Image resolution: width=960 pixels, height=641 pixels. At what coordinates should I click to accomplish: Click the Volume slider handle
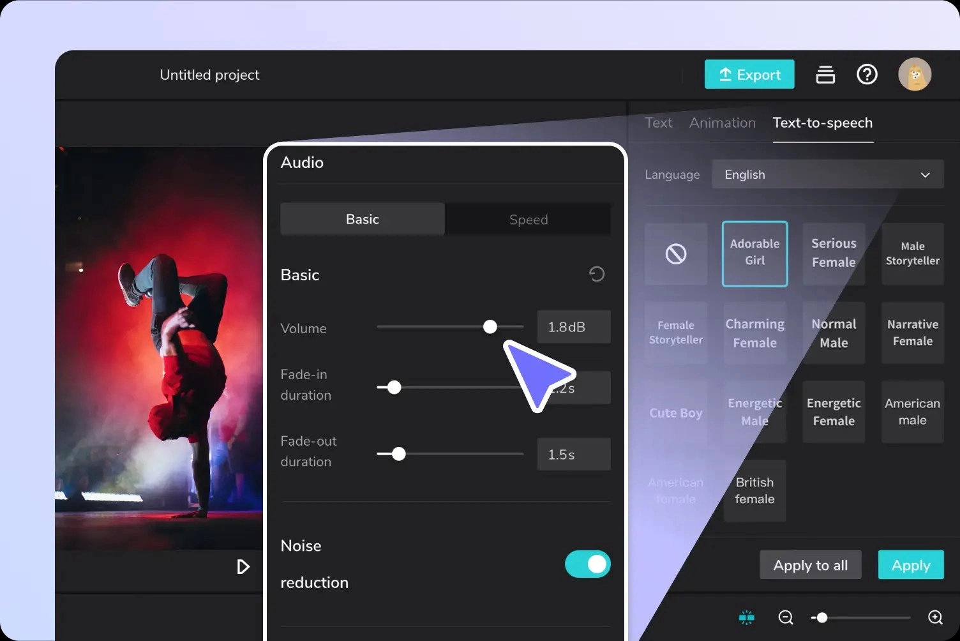coord(490,327)
